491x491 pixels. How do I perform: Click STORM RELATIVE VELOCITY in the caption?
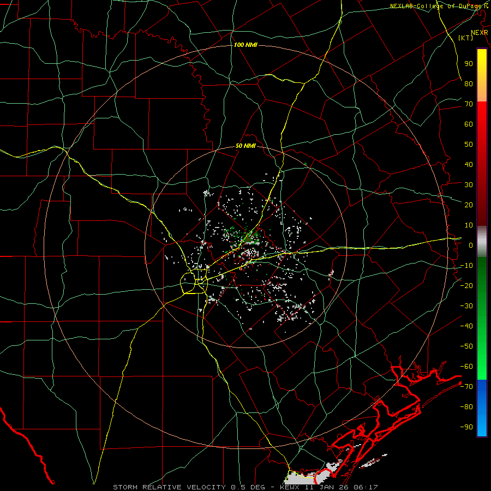click(169, 487)
